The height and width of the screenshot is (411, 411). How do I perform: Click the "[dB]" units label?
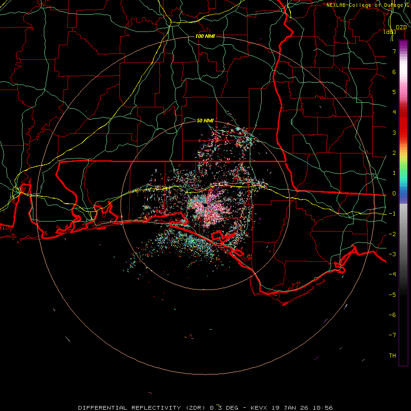coord(390,32)
